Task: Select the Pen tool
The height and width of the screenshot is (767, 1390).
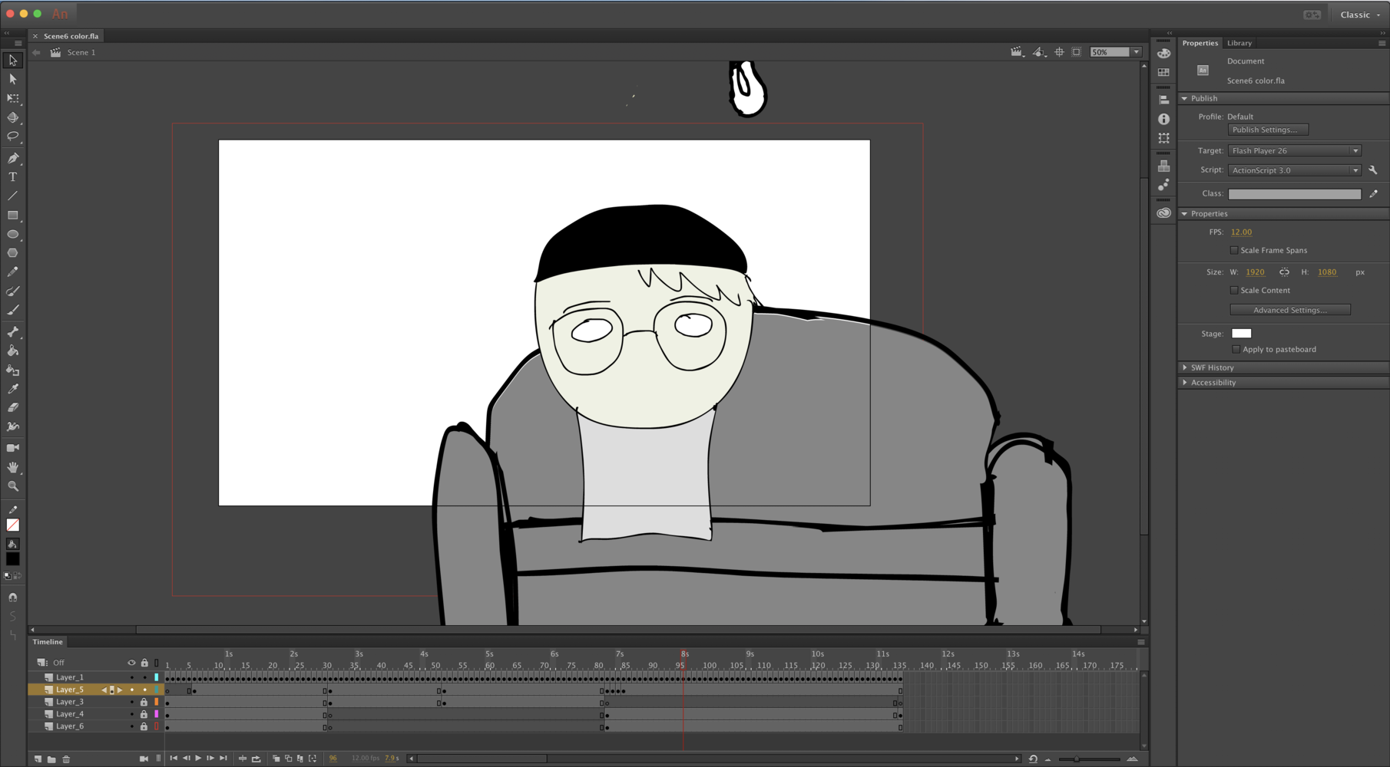Action: (x=13, y=158)
